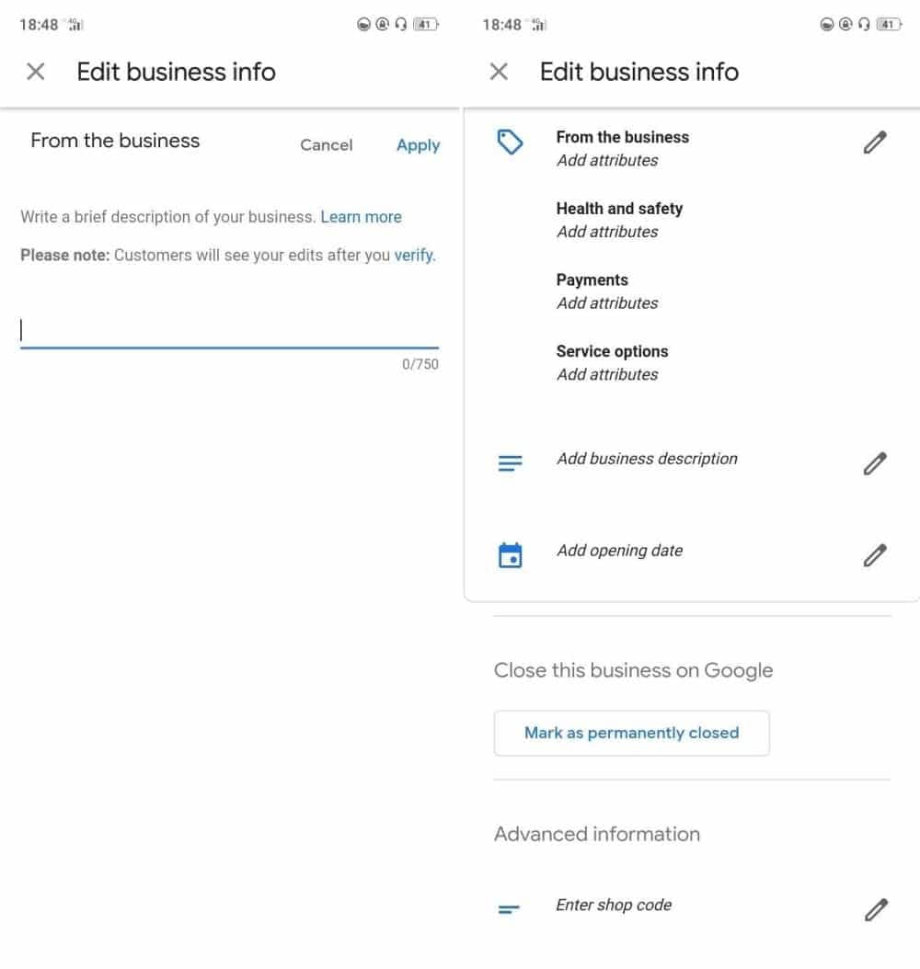The image size is (920, 969).
Task: Click the shop code lines icon
Action: click(509, 909)
